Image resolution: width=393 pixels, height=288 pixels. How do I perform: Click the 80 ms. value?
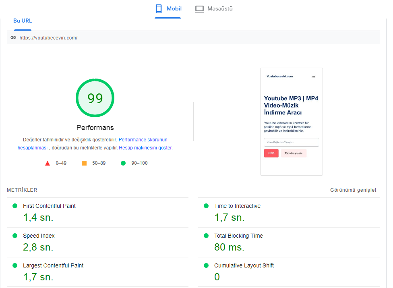[229, 247]
